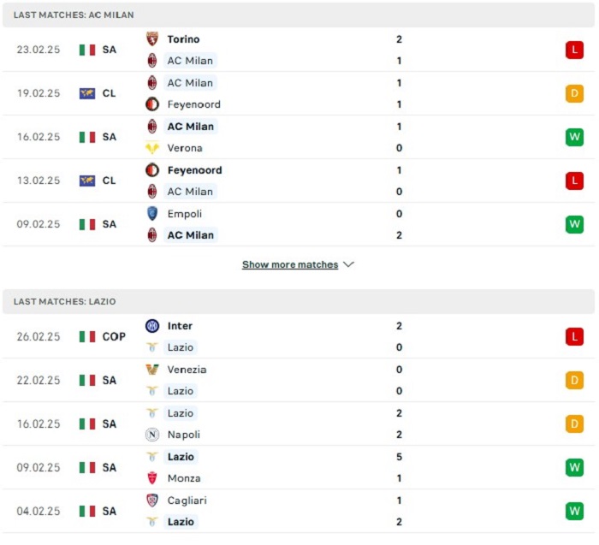
Task: Click the Empoli club crest icon
Action: 152,214
